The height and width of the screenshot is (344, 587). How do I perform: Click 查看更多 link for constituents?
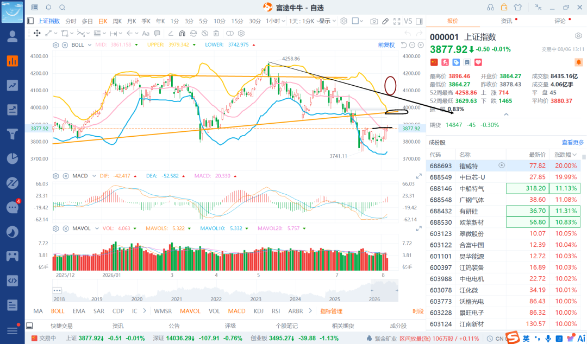click(x=573, y=143)
